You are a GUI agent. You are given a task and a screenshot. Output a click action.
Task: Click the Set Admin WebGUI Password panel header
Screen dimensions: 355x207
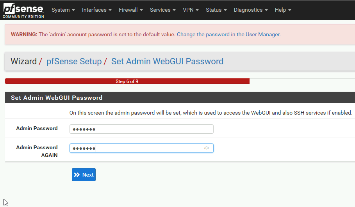180,97
